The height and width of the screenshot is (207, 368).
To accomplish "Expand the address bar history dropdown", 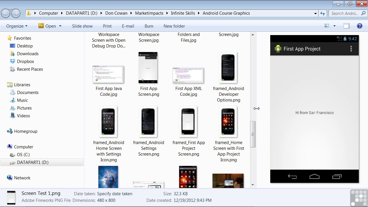I will coord(315,13).
